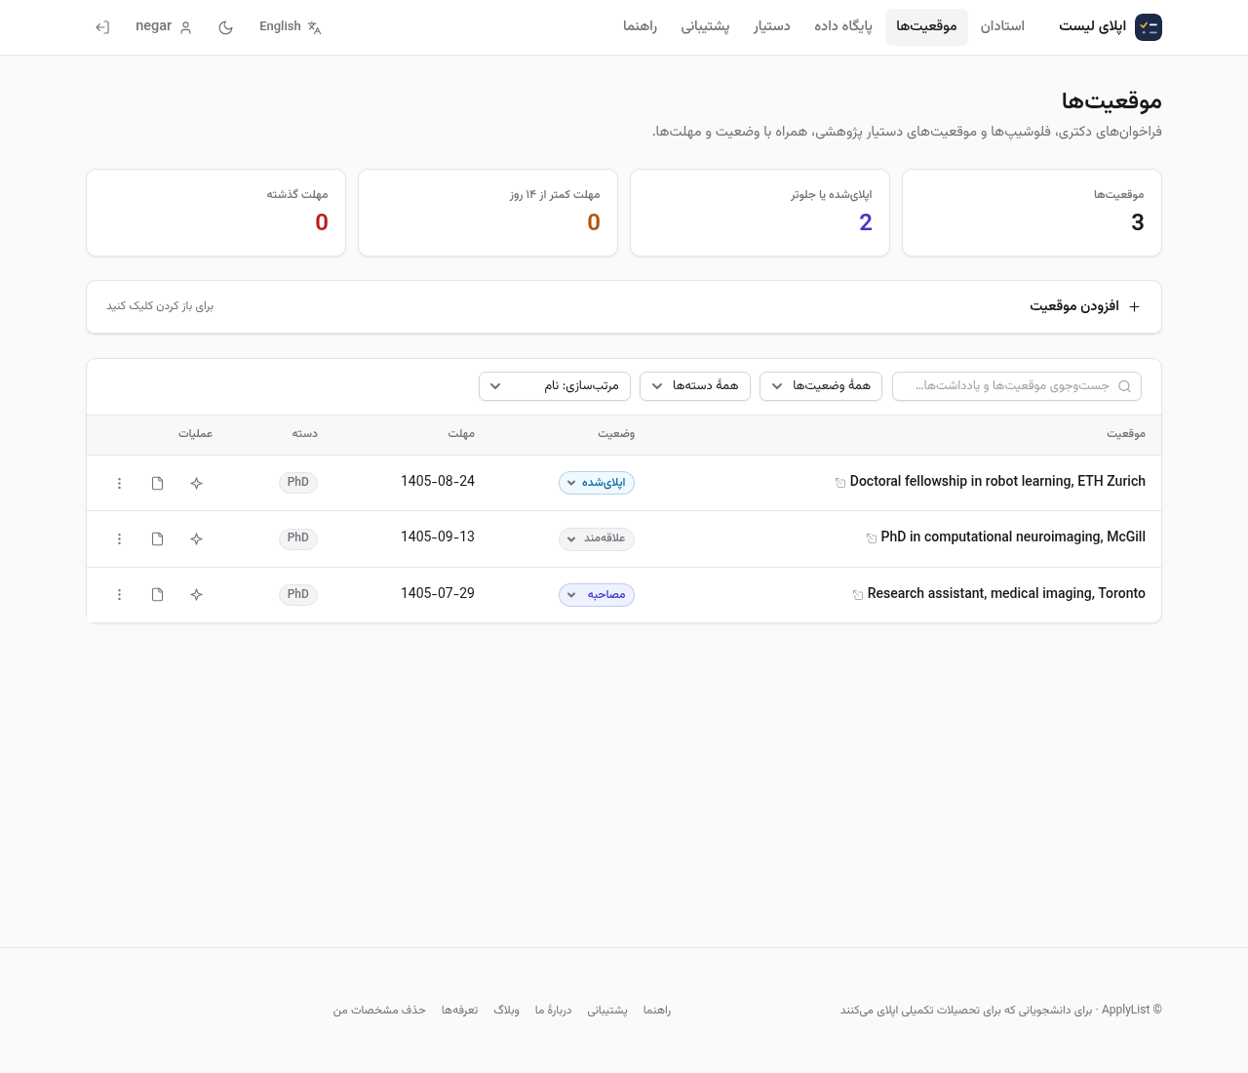Open the دستیار tab
The width and height of the screenshot is (1248, 1073).
point(772,26)
